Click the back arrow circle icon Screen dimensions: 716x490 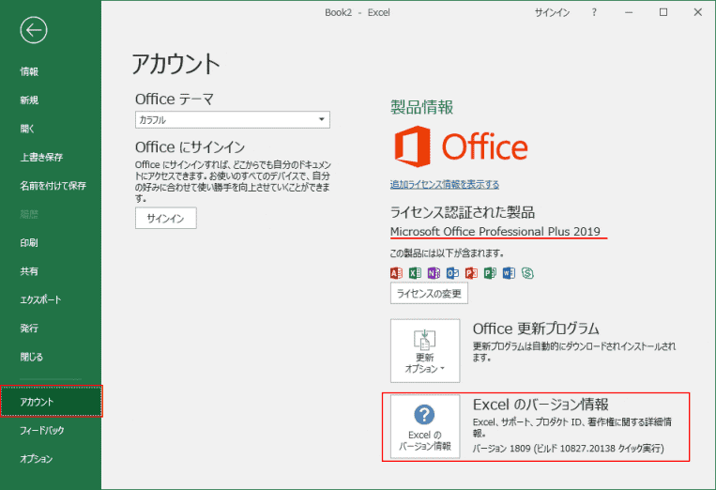[34, 30]
